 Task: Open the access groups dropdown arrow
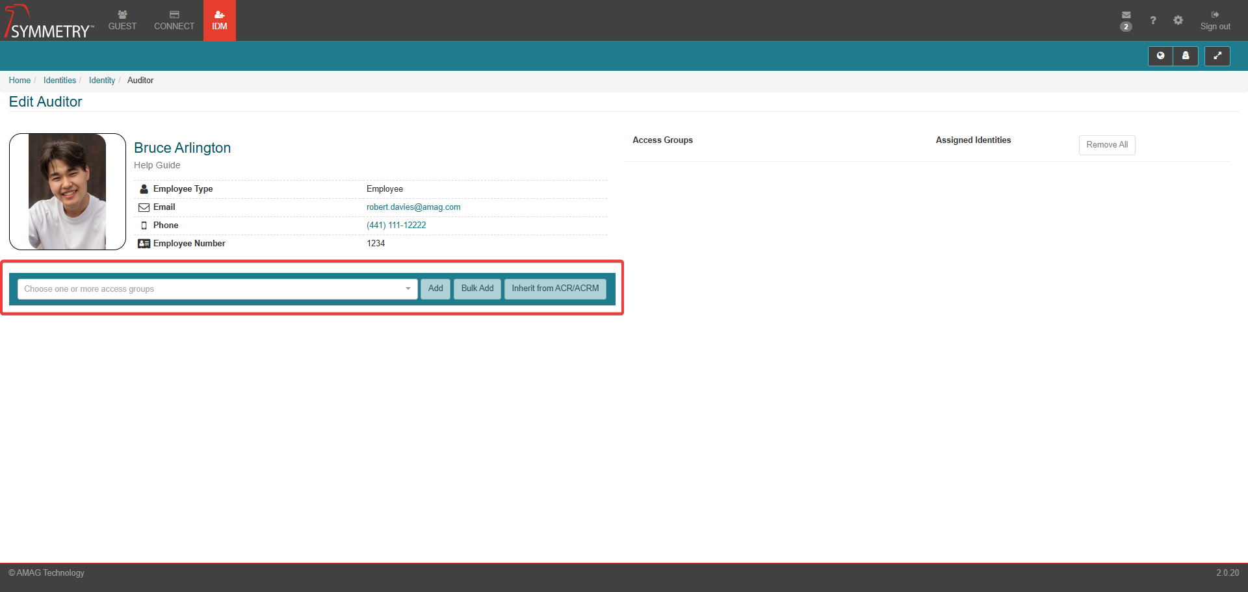[x=408, y=289]
